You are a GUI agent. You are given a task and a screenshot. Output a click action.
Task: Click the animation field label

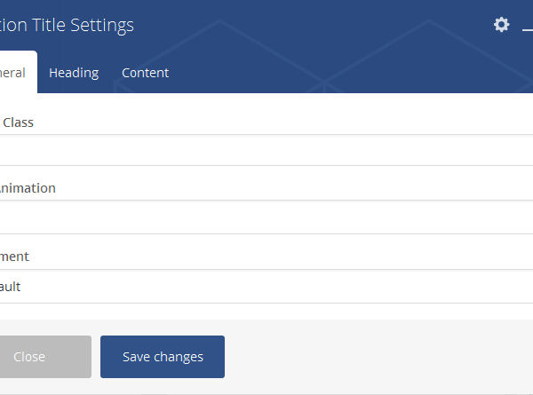28,188
